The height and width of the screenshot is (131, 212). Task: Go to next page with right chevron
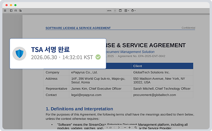[x=119, y=127]
